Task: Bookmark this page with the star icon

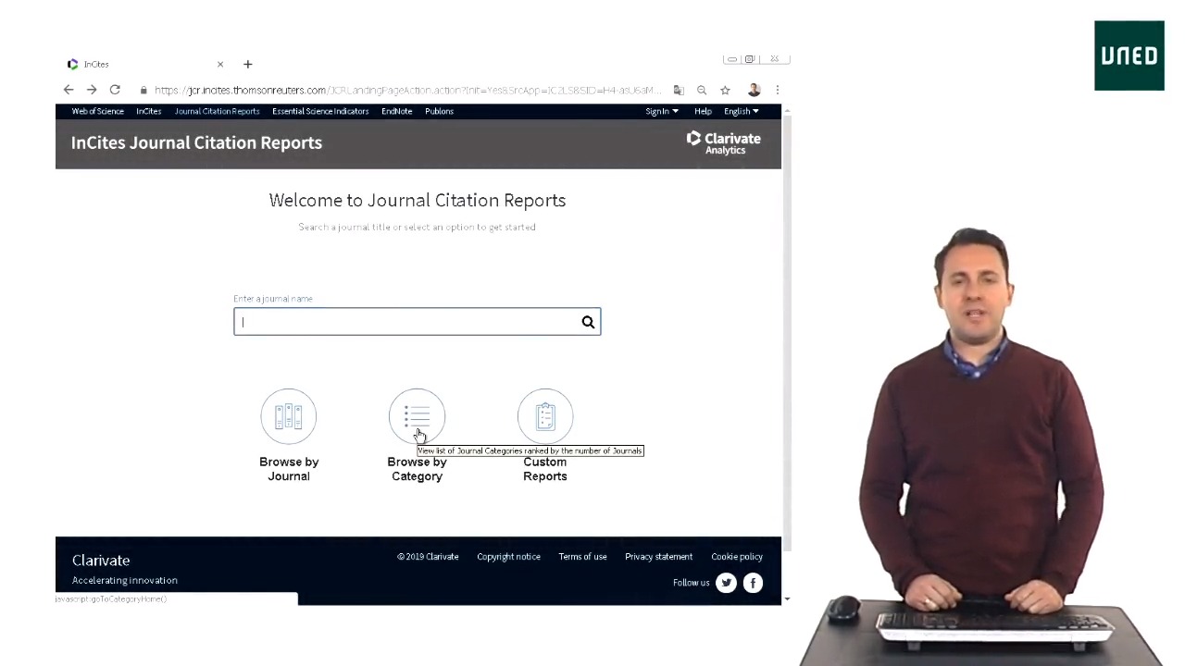Action: tap(725, 90)
